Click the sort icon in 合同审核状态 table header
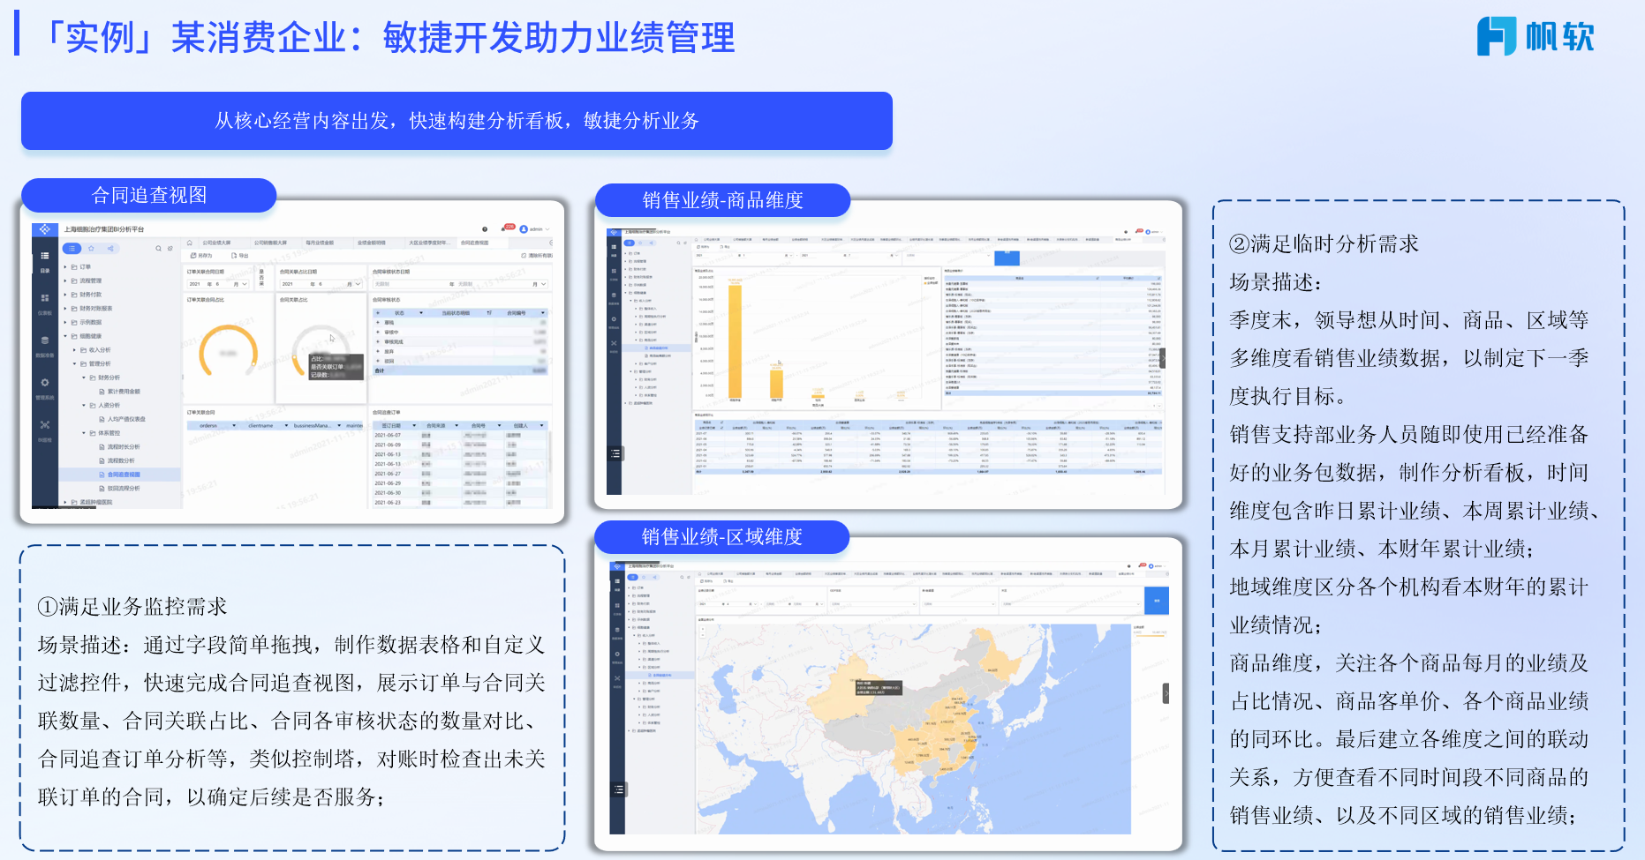Screen dimensions: 1645x860 click(x=488, y=313)
